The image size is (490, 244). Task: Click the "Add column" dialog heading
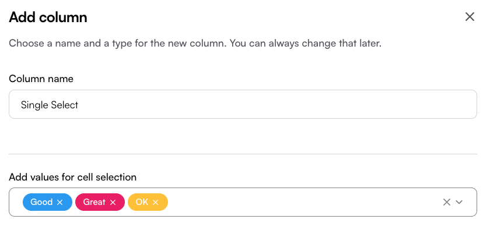[x=48, y=17]
